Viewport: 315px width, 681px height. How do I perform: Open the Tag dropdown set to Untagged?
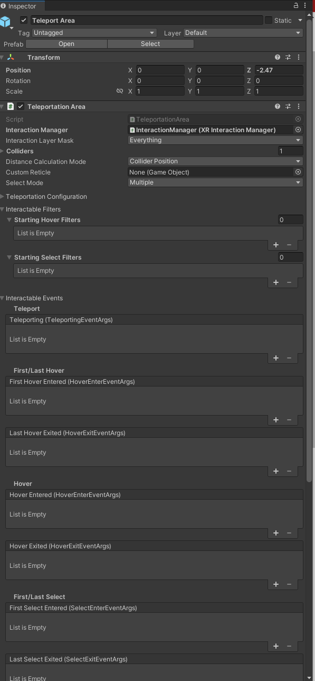[93, 33]
